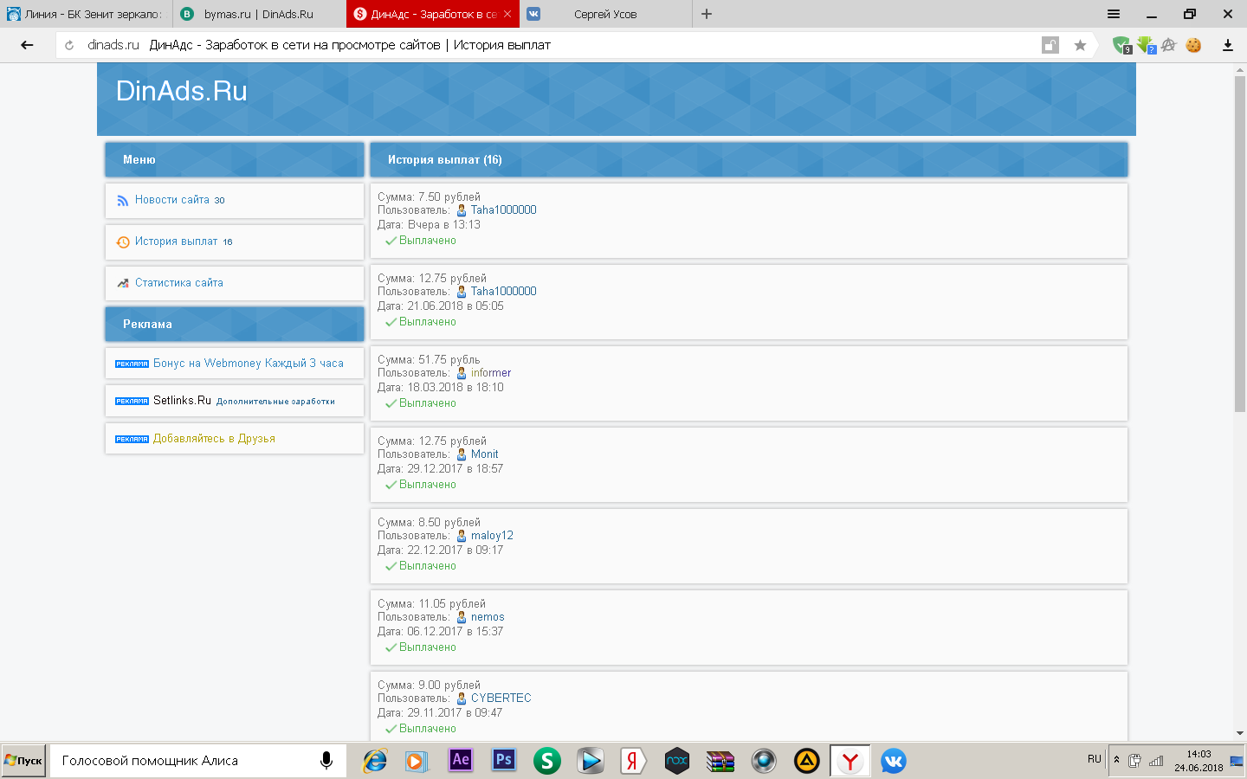Click the Setlinks.Ru advertisement link

pyautogui.click(x=182, y=401)
